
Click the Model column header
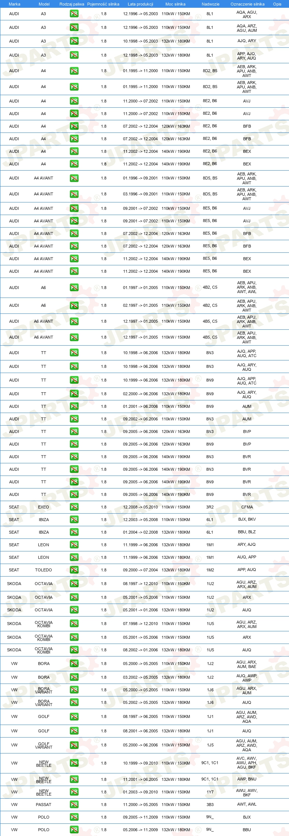coord(44,4)
